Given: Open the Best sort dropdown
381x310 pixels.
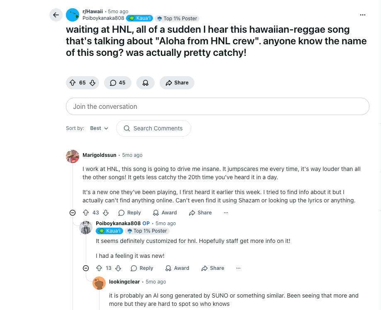Looking at the screenshot, I should tap(99, 128).
